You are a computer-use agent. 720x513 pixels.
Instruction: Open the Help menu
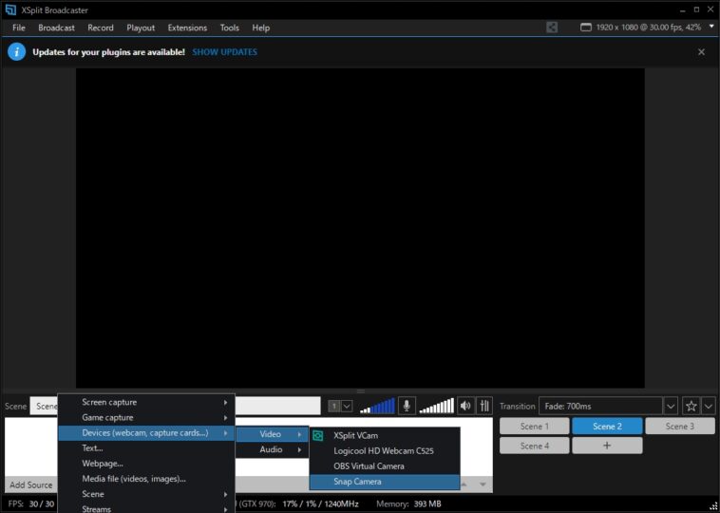(x=261, y=28)
